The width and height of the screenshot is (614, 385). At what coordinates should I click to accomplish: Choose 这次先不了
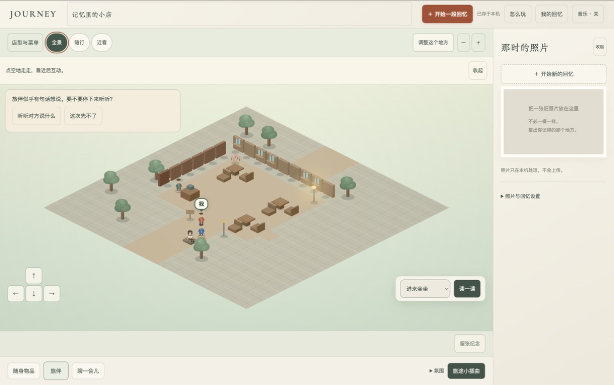(x=83, y=116)
